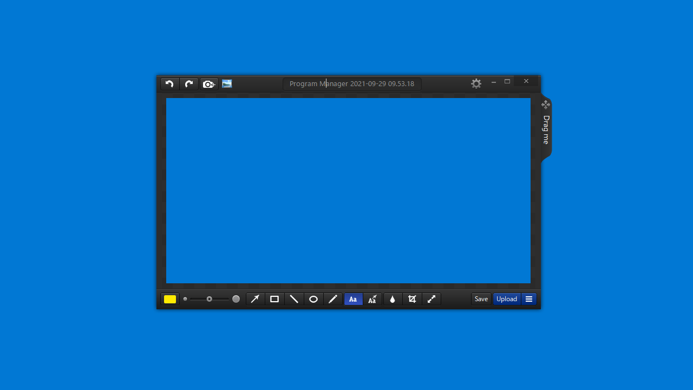Click the Save button
693x390 pixels.
[x=481, y=299]
